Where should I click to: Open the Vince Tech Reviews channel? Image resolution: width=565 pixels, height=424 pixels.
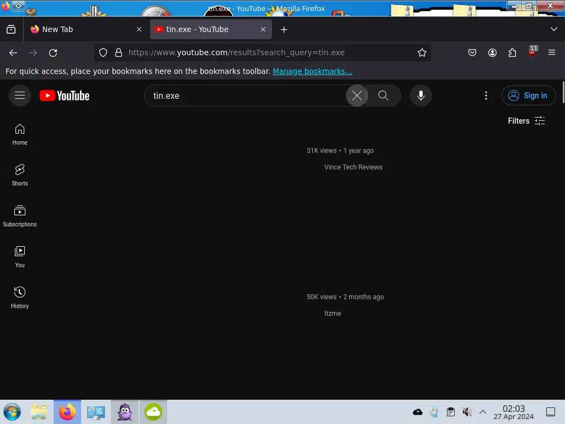point(353,167)
